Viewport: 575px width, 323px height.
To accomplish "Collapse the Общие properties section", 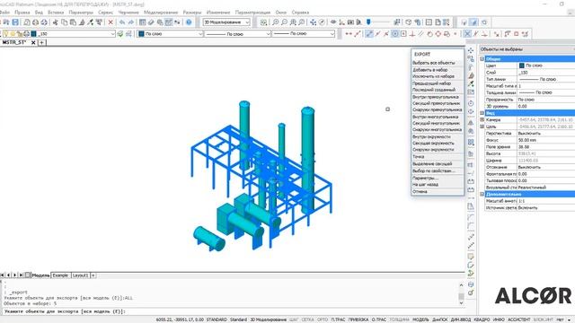I will tap(482, 58).
